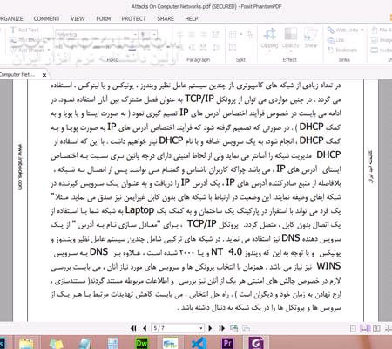Open the PROTECT ribbon tab
Image resolution: width=392 pixels, height=349 pixels.
[x=133, y=18]
